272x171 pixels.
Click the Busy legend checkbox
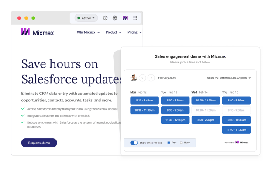pos(181,143)
